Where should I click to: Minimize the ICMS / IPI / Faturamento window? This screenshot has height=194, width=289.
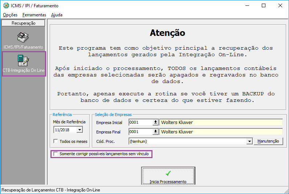pos(247,5)
